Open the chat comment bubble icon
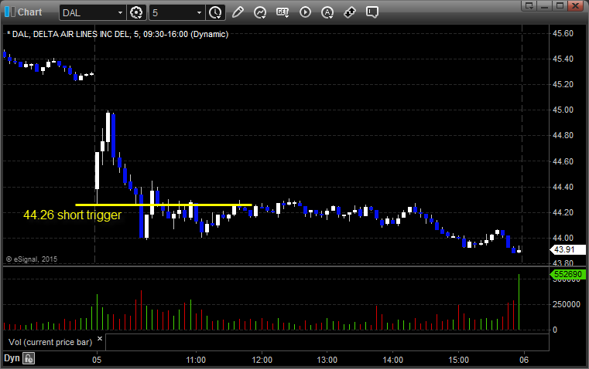The image size is (589, 369). coord(372,12)
